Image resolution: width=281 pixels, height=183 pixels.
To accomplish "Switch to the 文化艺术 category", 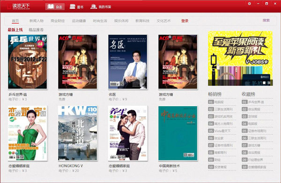I will (163, 21).
